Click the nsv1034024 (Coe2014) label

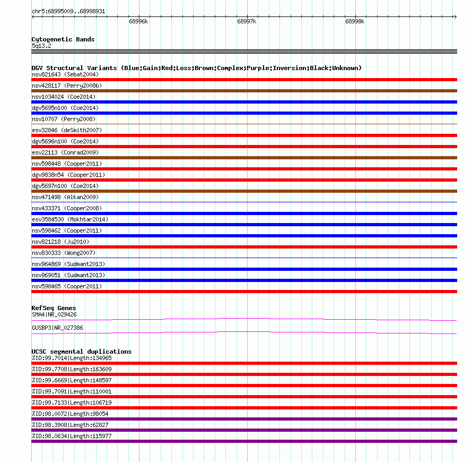tap(64, 97)
